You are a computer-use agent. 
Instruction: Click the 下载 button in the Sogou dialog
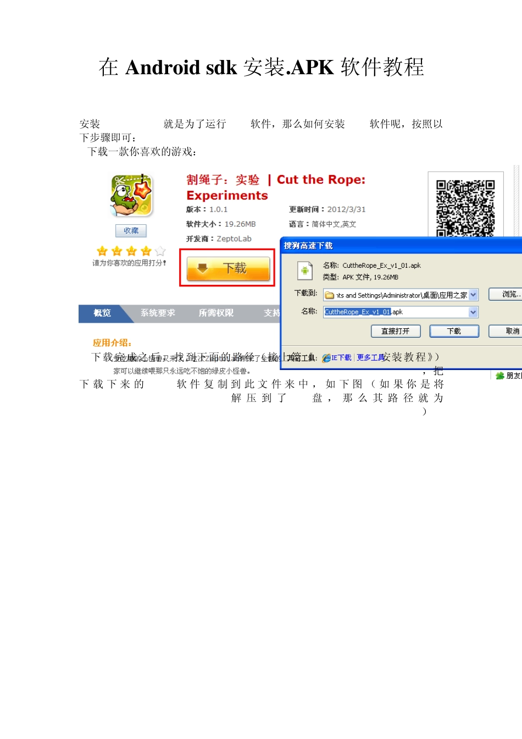point(454,331)
